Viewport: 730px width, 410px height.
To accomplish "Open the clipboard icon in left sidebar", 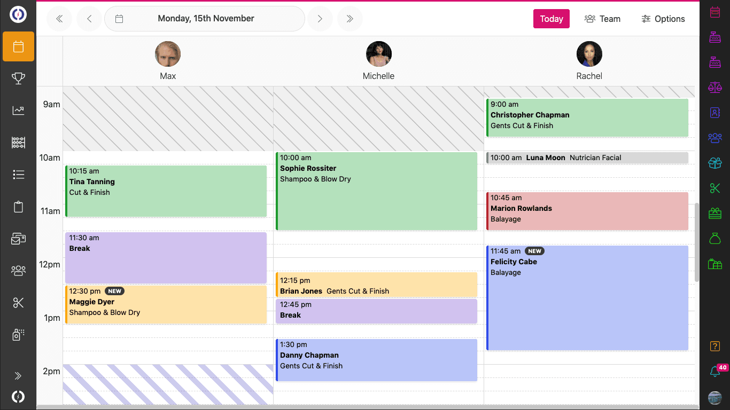I will click(x=18, y=207).
